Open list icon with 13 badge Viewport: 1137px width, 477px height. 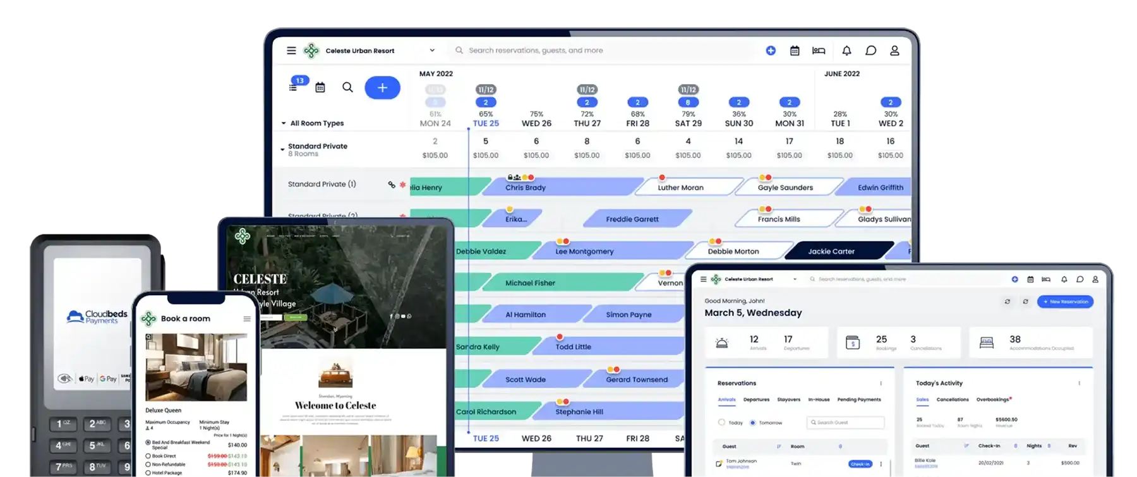[x=293, y=87]
